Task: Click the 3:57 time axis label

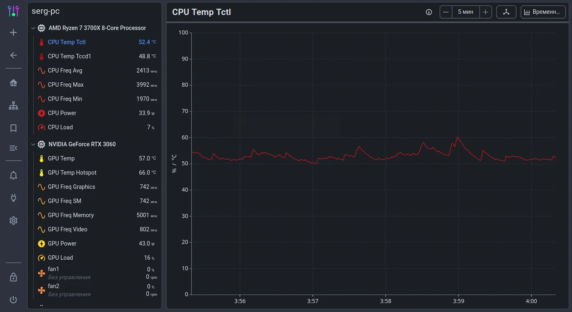Action: [x=313, y=301]
